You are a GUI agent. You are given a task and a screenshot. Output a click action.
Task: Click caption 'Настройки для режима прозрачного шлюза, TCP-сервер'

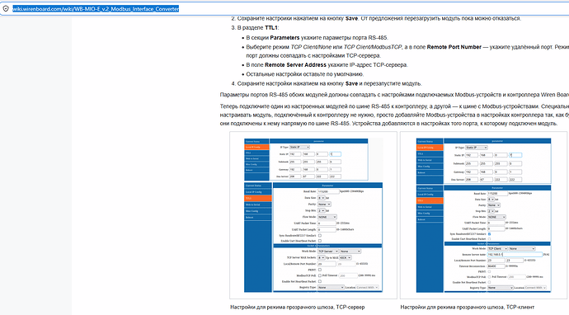pyautogui.click(x=297, y=307)
